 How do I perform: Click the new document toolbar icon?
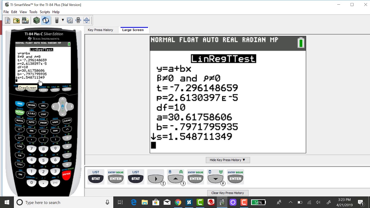(8, 20)
